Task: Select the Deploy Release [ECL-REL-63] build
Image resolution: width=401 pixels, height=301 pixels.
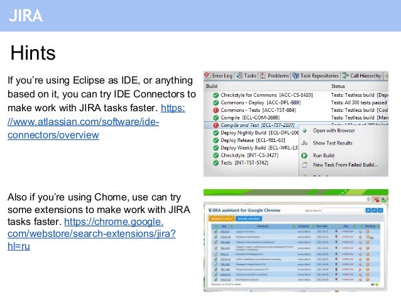Action: click(253, 140)
